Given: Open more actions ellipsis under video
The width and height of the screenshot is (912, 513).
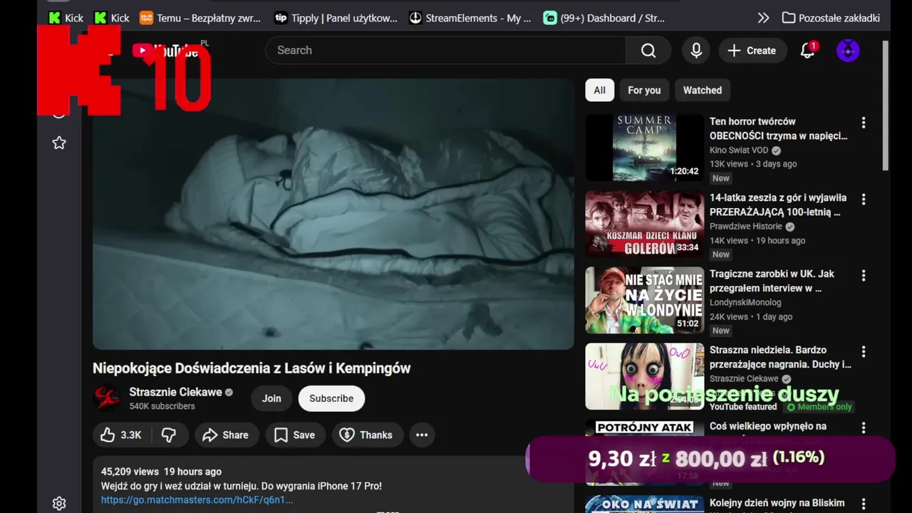Looking at the screenshot, I should click(x=422, y=435).
